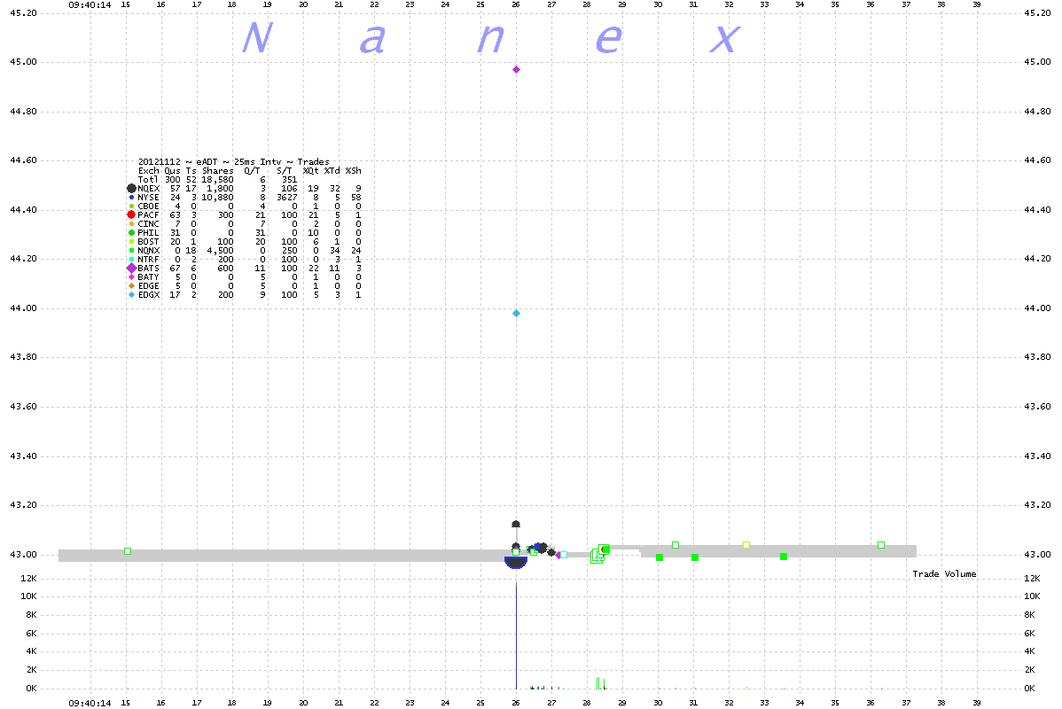Click the blue EDGX diamond at 44.00
This screenshot has width=1062, height=709.
pyautogui.click(x=516, y=314)
